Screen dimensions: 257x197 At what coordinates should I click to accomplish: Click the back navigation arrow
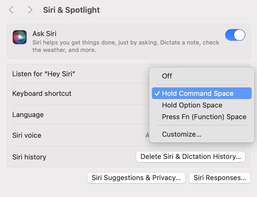(11, 10)
